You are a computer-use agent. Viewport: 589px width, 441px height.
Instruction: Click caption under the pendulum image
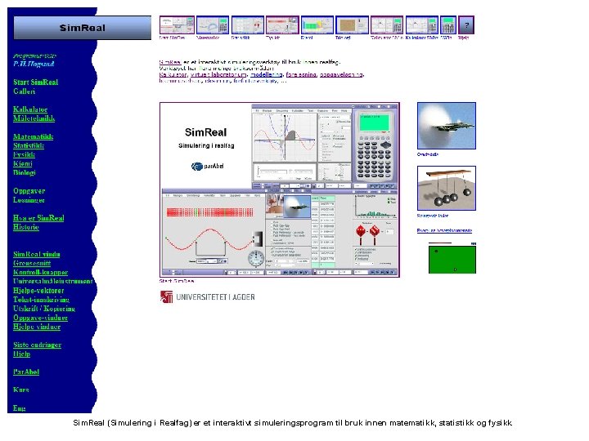(433, 216)
